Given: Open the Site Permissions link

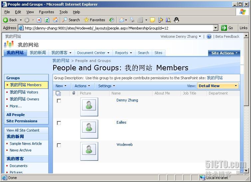Looking at the screenshot, I should pos(22,121).
